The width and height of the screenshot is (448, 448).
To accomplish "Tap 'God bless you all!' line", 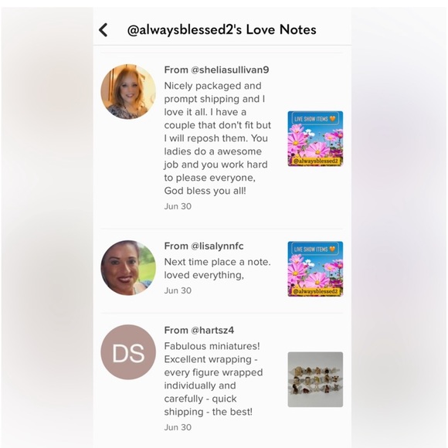I will point(205,191).
